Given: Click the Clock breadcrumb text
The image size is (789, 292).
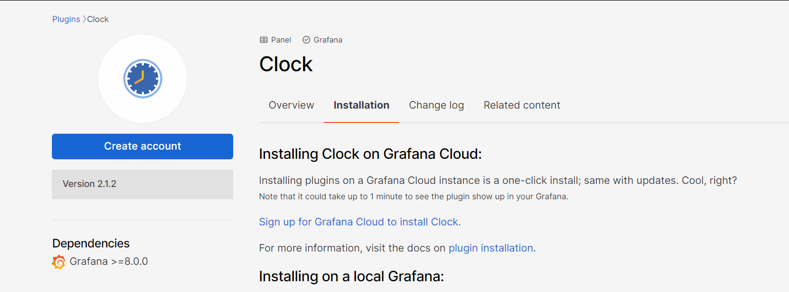Looking at the screenshot, I should click(x=98, y=19).
